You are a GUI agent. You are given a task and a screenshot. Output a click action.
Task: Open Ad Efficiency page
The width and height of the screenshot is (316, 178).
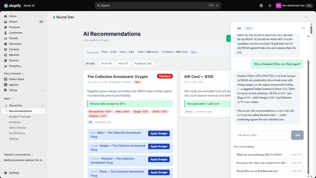click(x=17, y=133)
